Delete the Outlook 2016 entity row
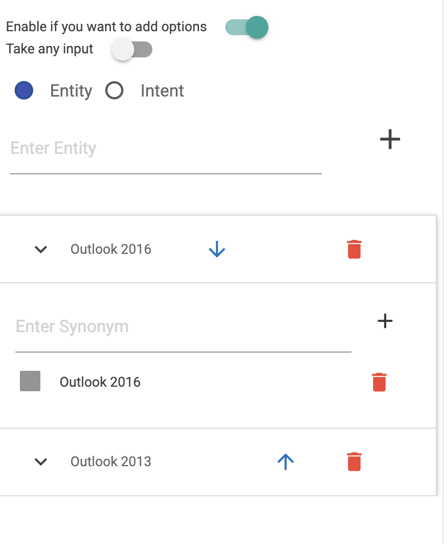 354,249
